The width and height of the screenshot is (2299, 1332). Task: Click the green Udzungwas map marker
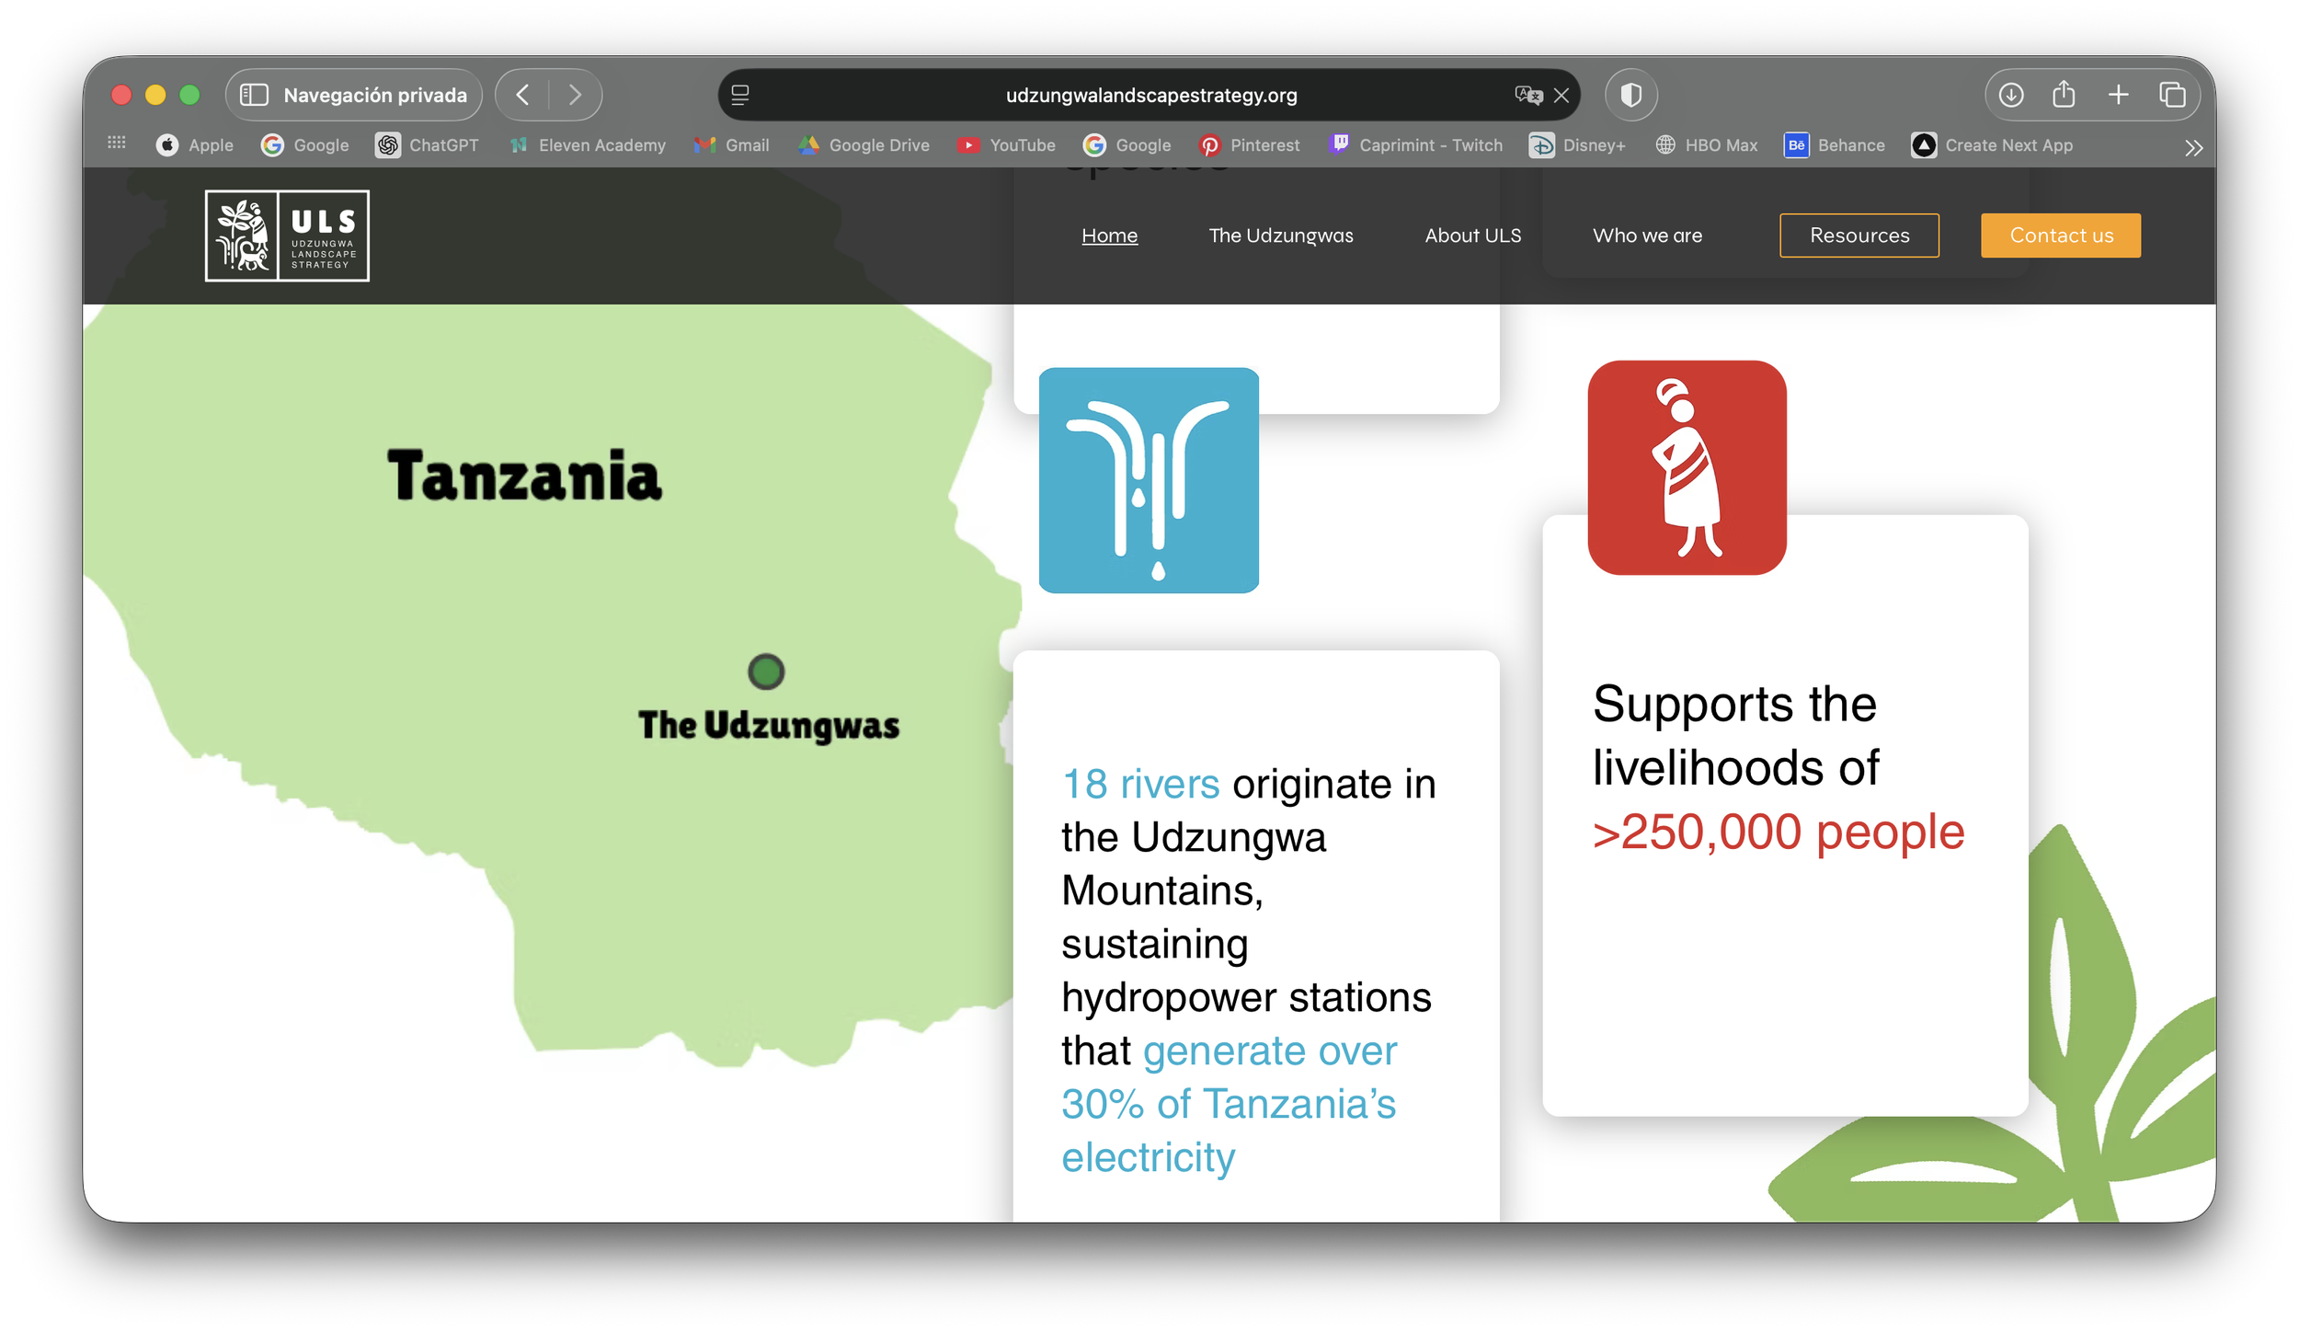(766, 672)
